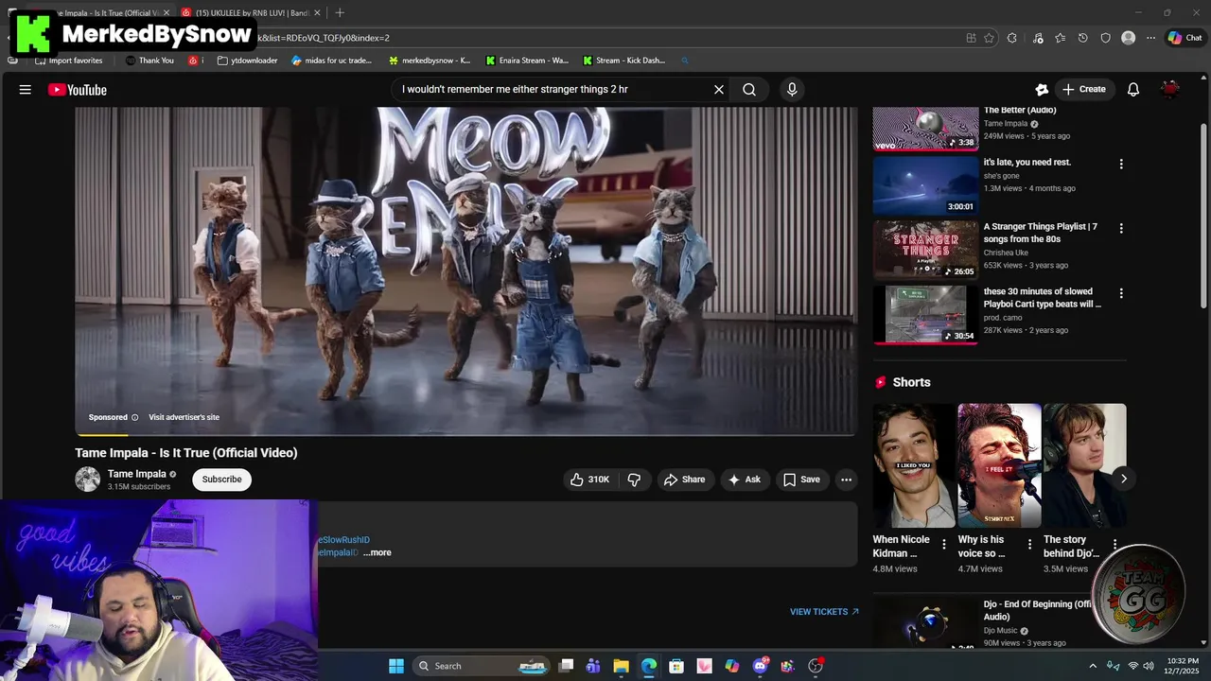Viewport: 1211px width, 681px height.
Task: Open Edge settings ellipsis menu
Action: (1150, 38)
